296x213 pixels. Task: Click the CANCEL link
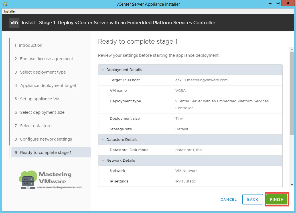[x=229, y=199]
